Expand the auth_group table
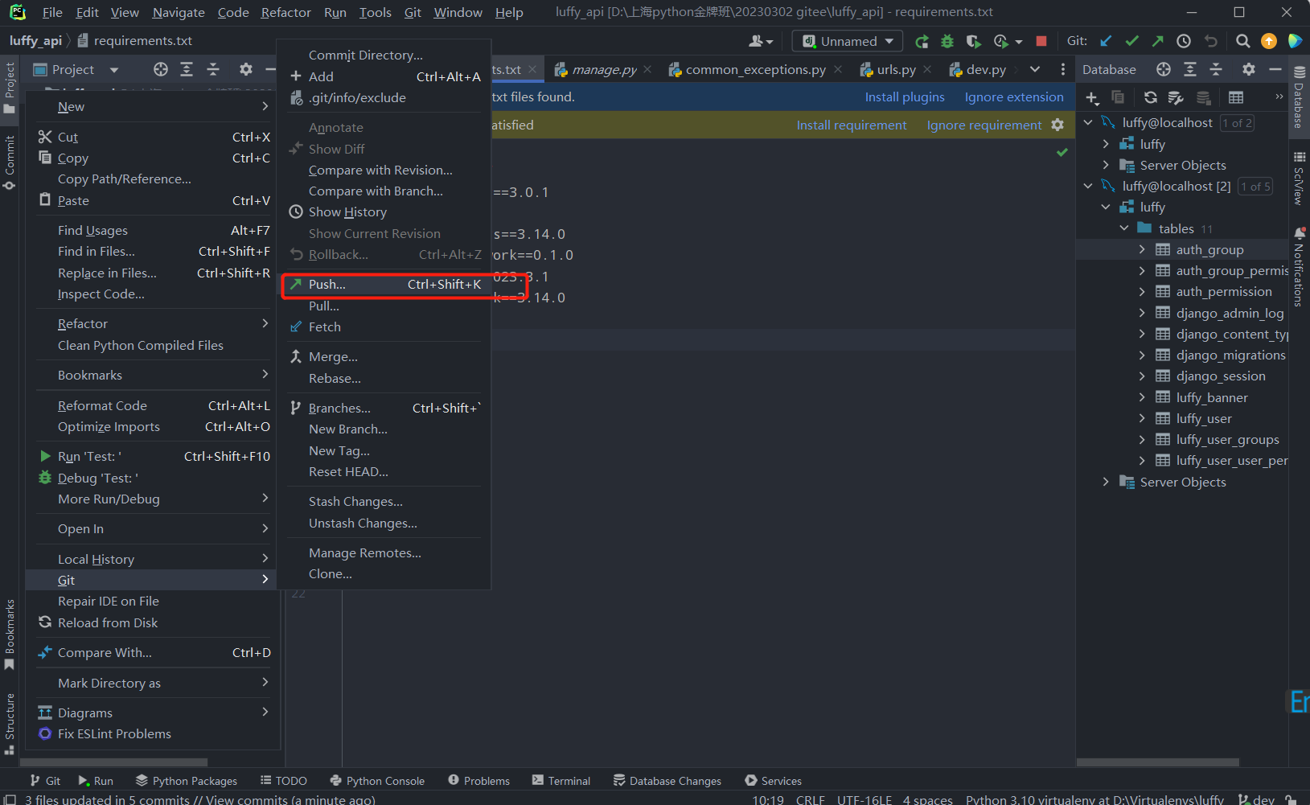Screen dimensions: 1310x805 pos(1142,249)
